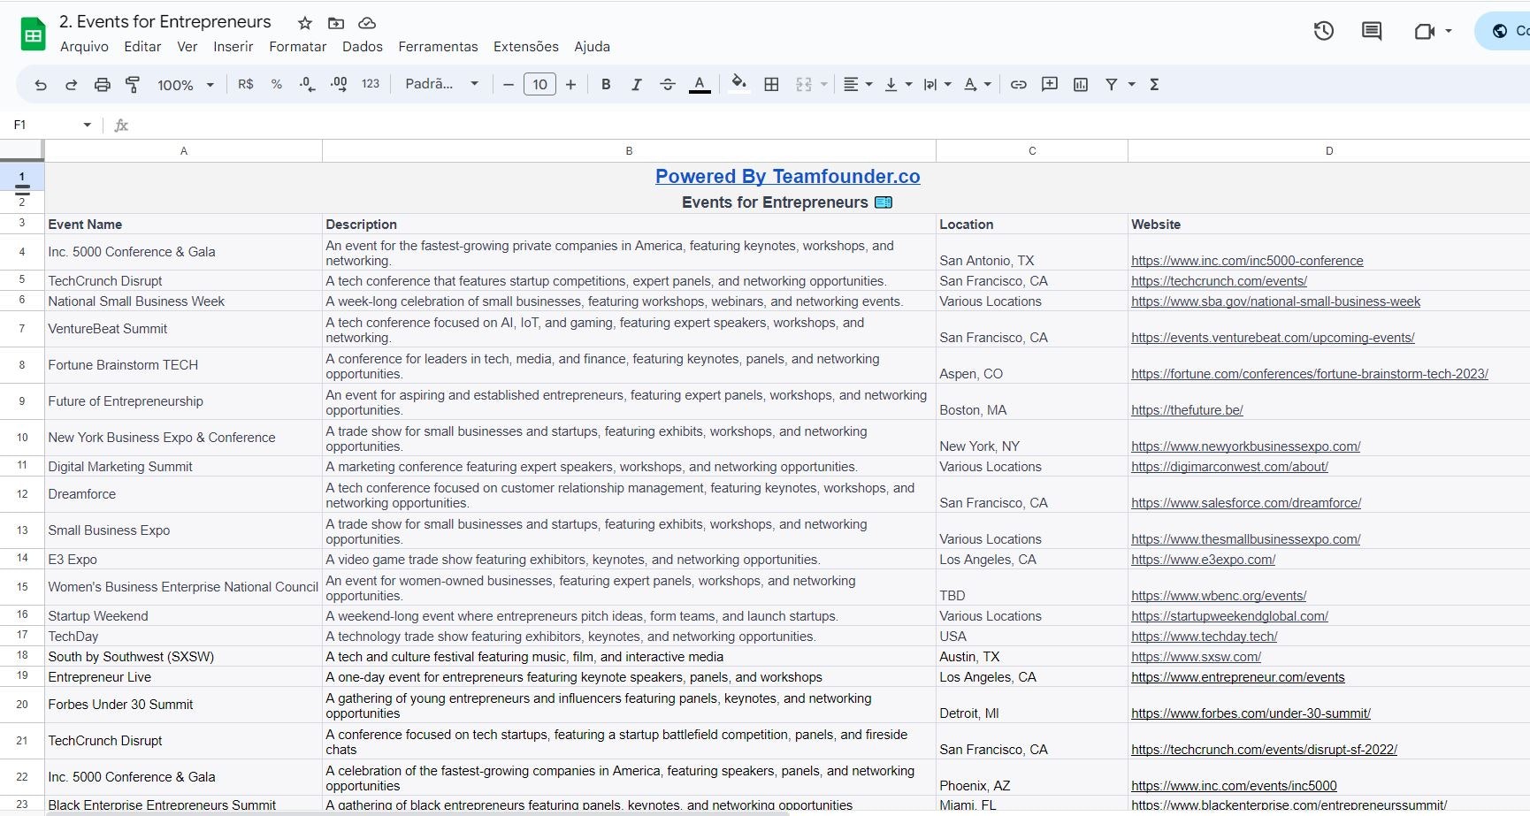Image resolution: width=1530 pixels, height=816 pixels.
Task: Click the Google Sheets home logo
Action: pyautogui.click(x=33, y=34)
